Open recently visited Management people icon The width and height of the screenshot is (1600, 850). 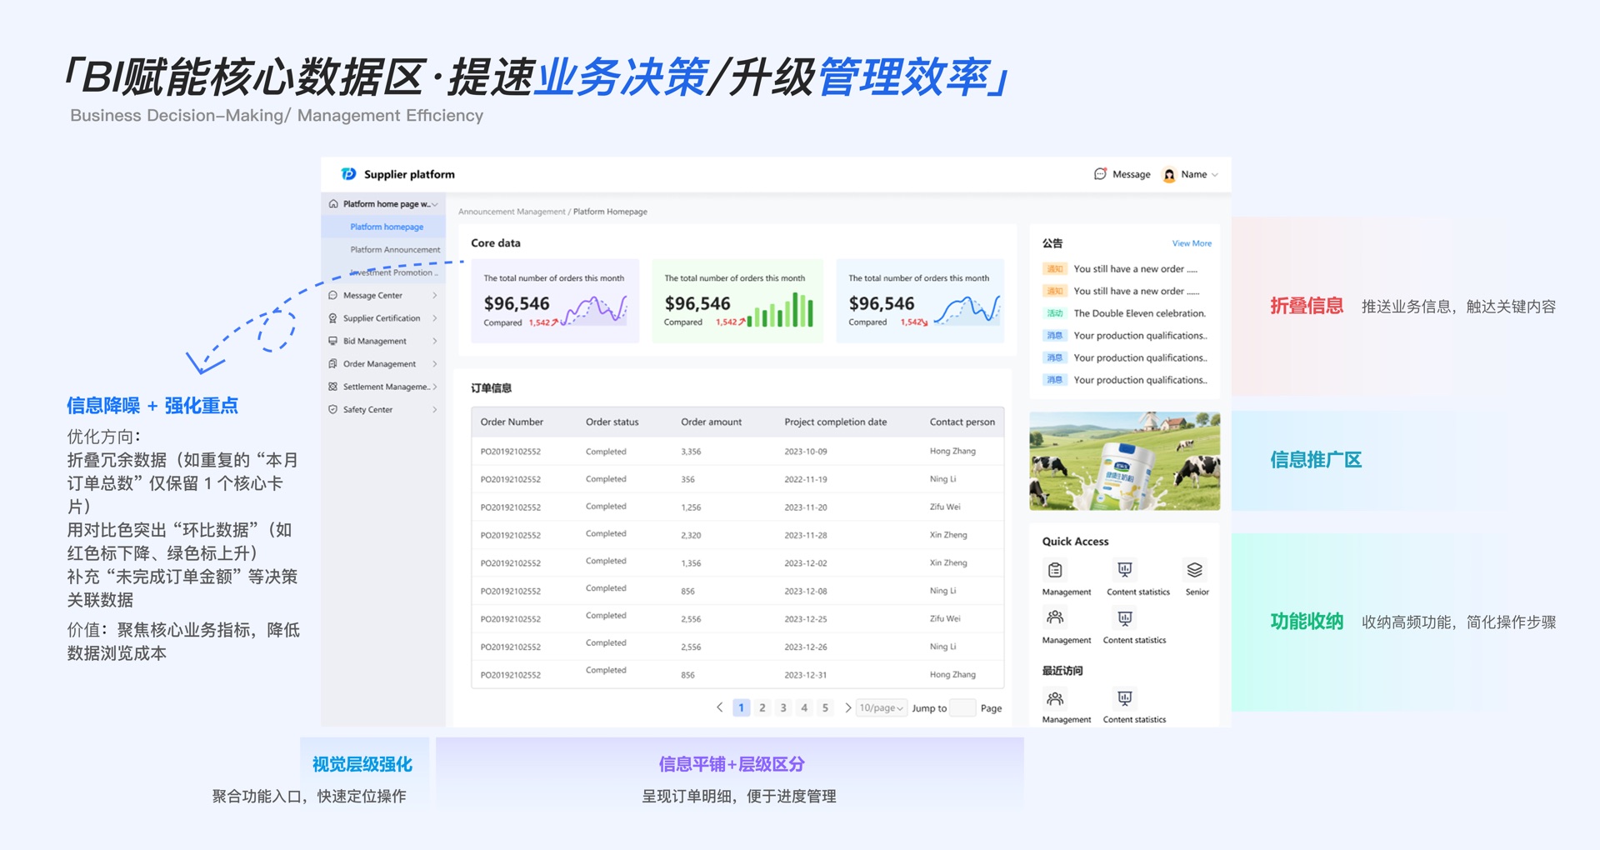click(x=1055, y=698)
